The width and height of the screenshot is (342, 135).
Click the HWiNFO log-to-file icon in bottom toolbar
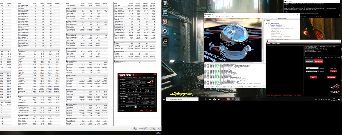click(150, 129)
